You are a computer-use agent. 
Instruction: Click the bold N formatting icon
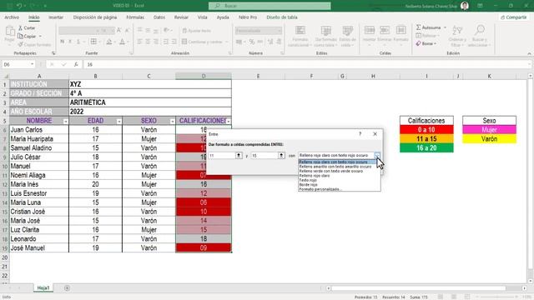(62, 42)
